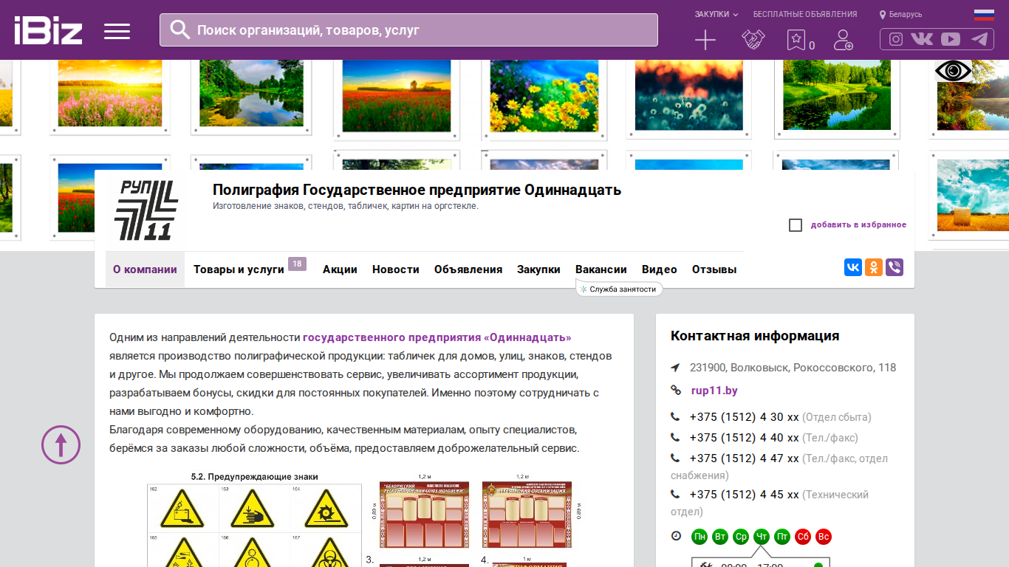Click 'Служба занятости' badge
This screenshot has width=1009, height=567.
coord(619,289)
